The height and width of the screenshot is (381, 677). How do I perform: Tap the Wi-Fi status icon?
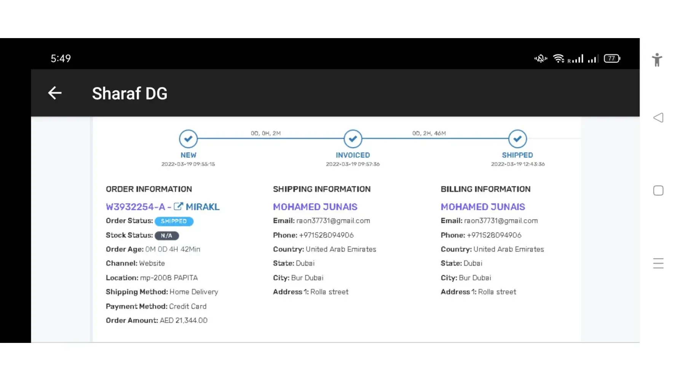pos(559,58)
